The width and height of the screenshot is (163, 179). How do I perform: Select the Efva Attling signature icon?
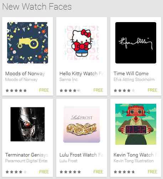point(136,43)
